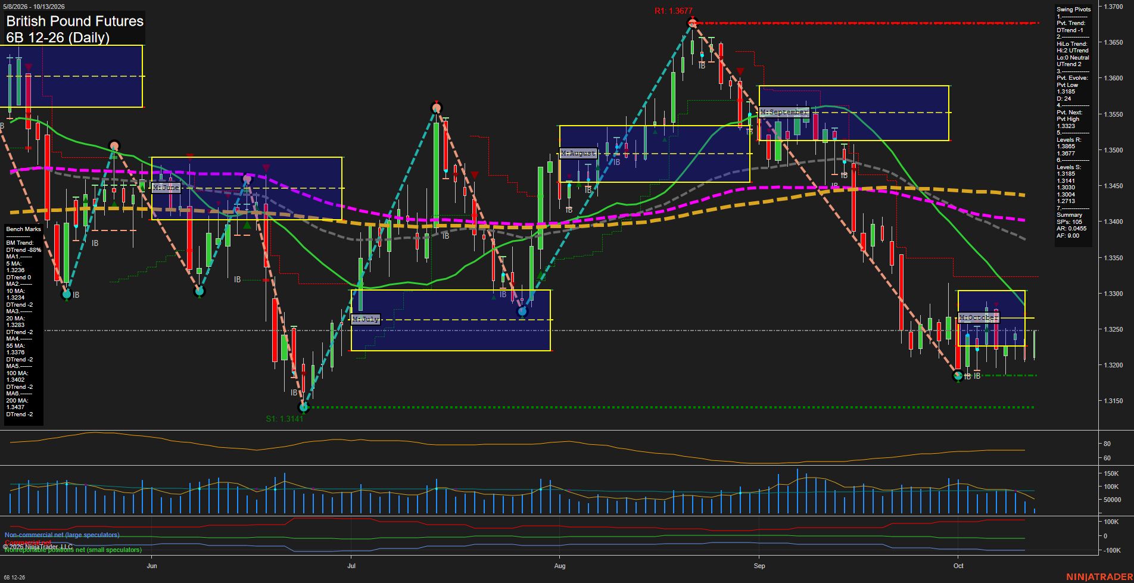Select the "55 MA:" benchmark entry

pos(15,346)
